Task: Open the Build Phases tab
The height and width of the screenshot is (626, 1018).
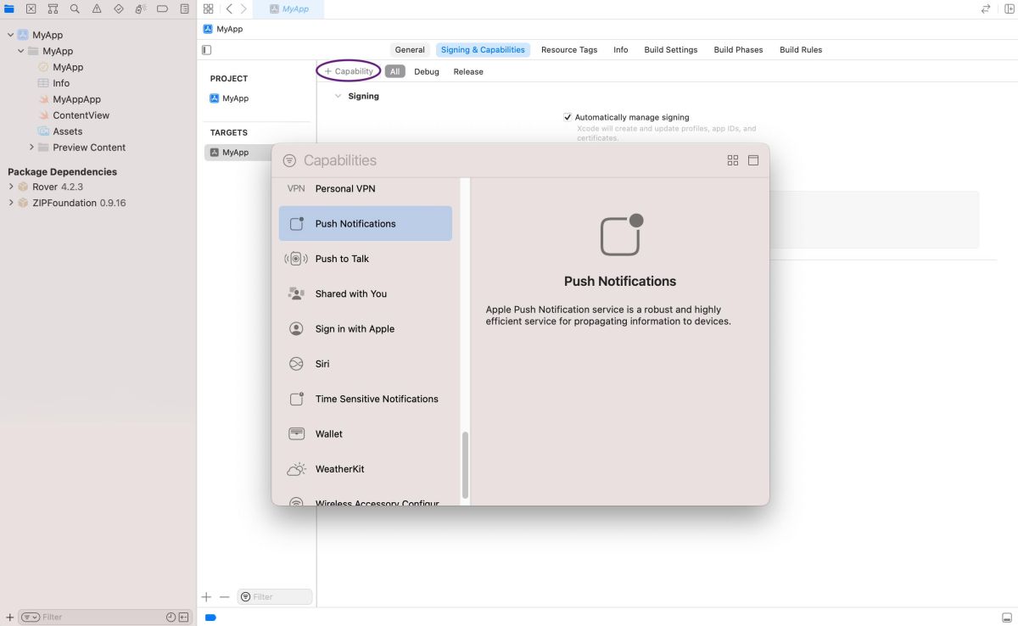Action: pos(738,50)
